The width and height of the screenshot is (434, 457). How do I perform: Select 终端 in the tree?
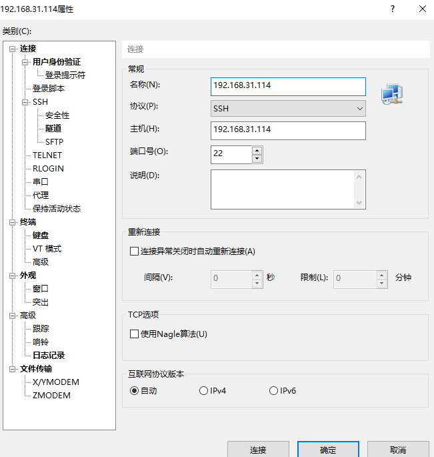pos(28,222)
